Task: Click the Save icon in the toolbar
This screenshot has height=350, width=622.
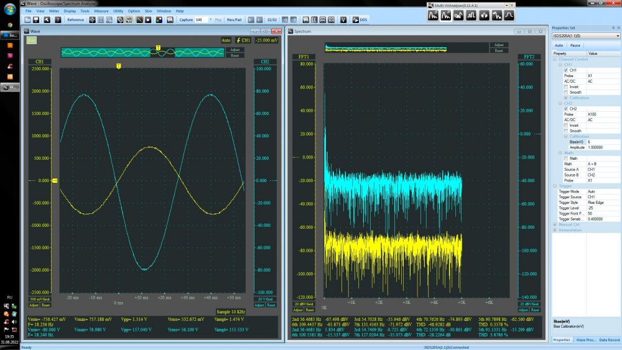Action: pos(37,20)
